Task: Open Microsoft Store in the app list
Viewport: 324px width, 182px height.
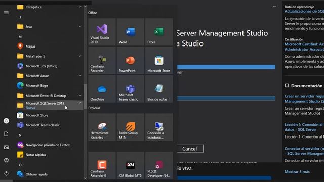Action: pyautogui.click(x=50, y=115)
